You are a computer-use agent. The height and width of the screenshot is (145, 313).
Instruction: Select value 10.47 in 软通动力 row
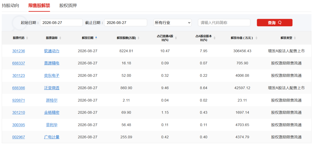pyautogui.click(x=165, y=51)
